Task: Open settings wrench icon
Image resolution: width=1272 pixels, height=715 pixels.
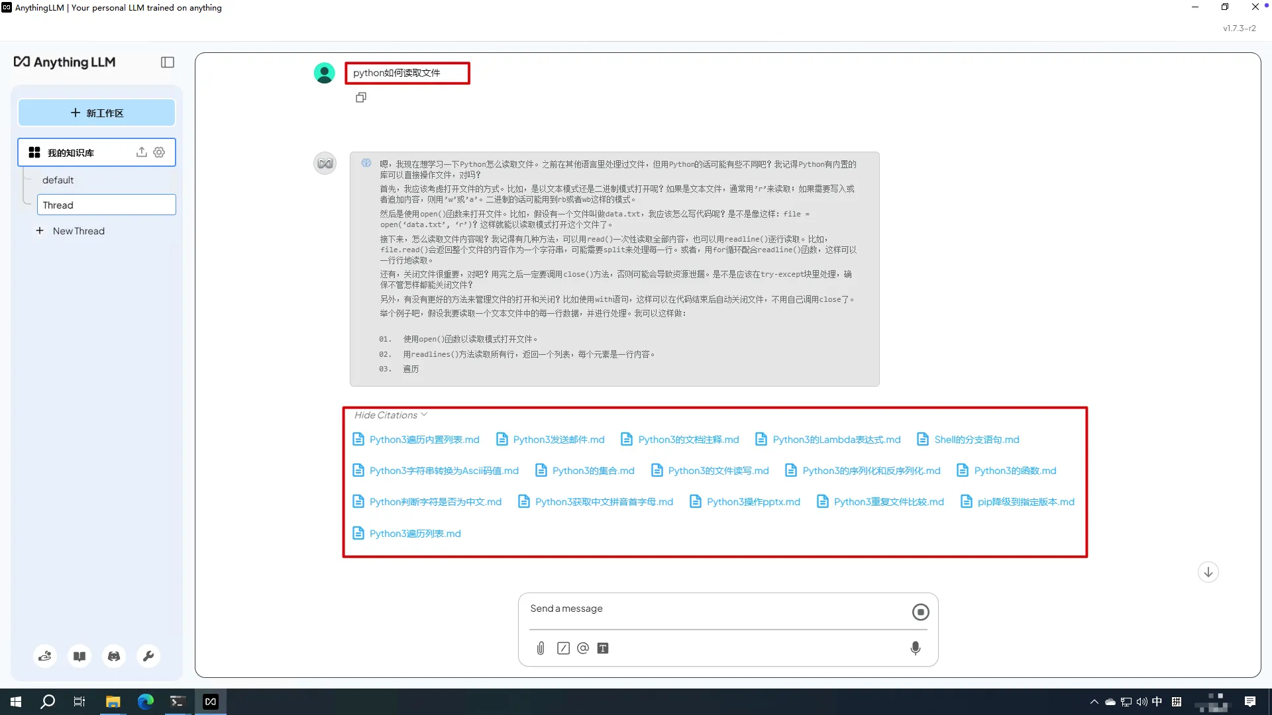Action: coord(148,656)
